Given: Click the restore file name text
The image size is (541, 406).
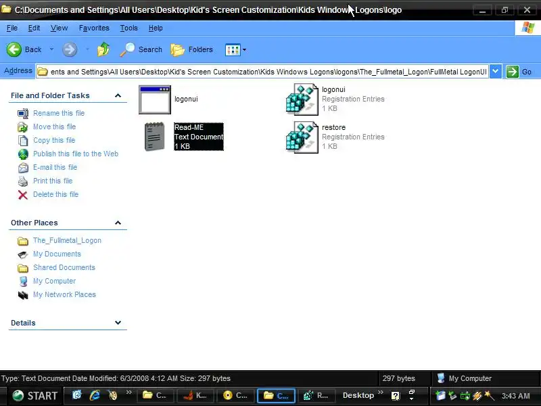Looking at the screenshot, I should (x=333, y=127).
